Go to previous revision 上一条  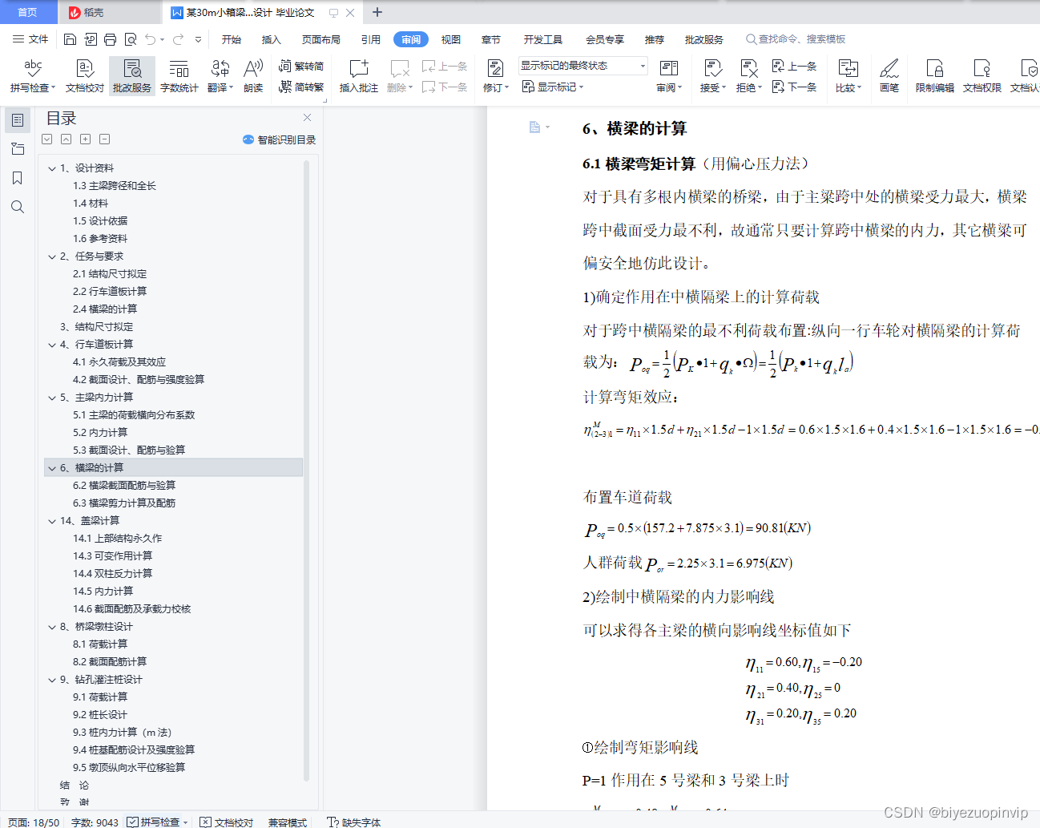click(x=794, y=67)
